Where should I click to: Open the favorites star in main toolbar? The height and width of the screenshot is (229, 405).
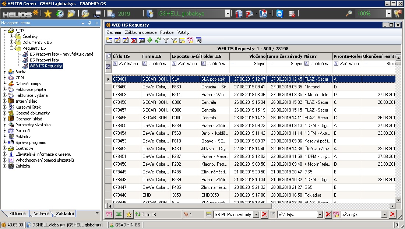click(x=48, y=14)
